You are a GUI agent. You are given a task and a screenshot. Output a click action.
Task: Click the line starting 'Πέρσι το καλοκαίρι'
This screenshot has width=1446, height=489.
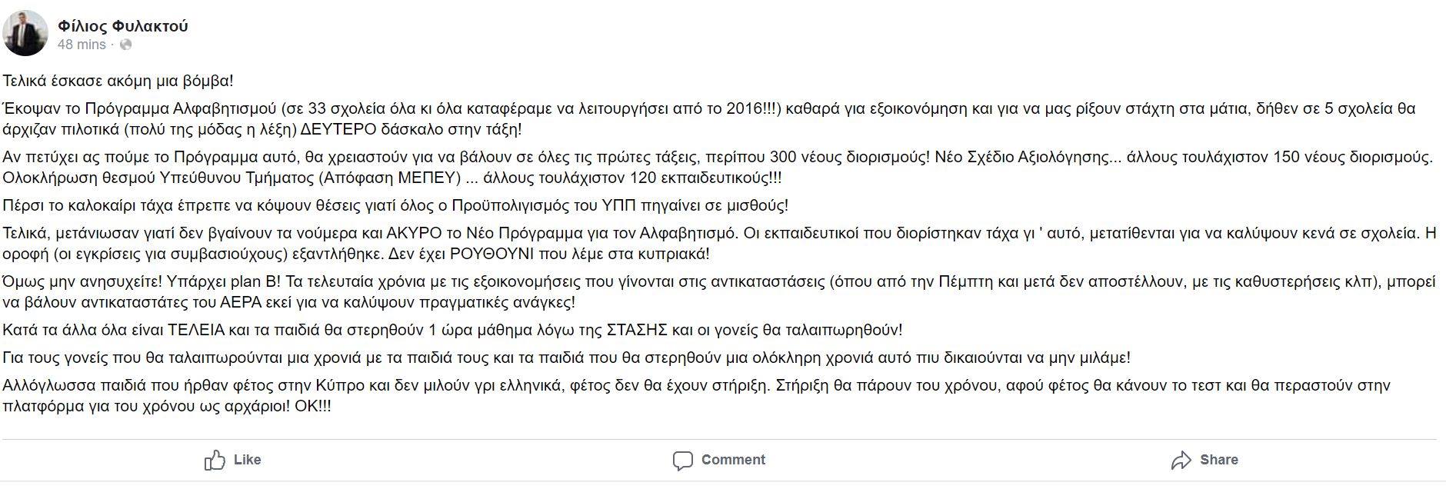pyautogui.click(x=395, y=205)
